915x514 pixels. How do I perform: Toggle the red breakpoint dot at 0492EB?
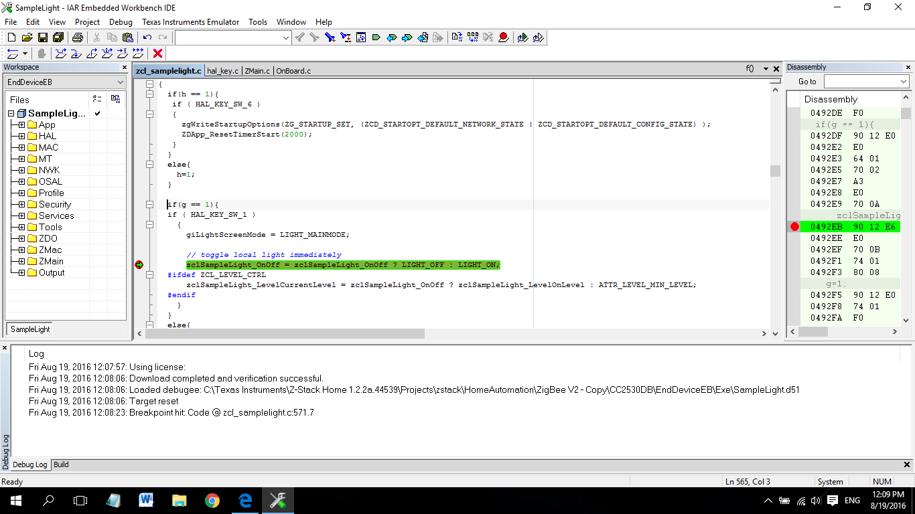(794, 227)
